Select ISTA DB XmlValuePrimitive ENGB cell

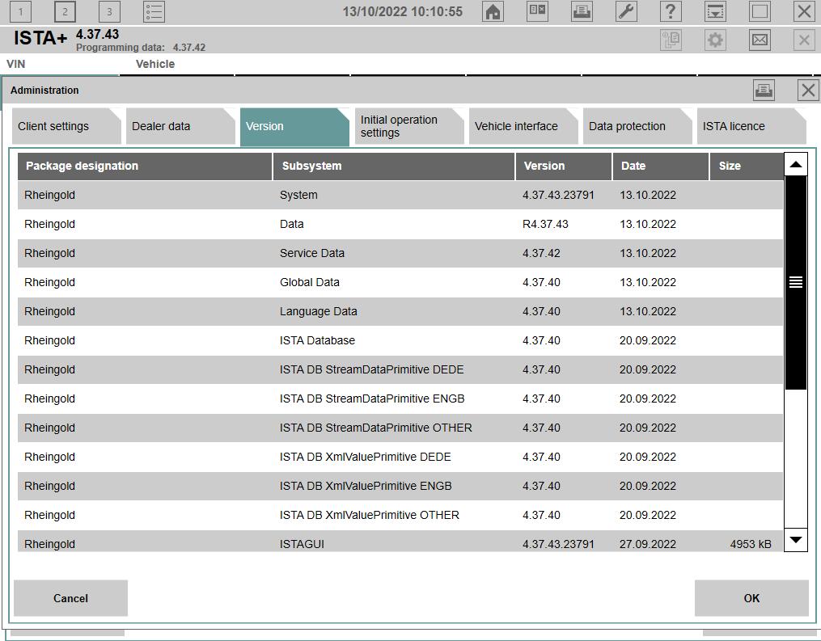(x=366, y=486)
